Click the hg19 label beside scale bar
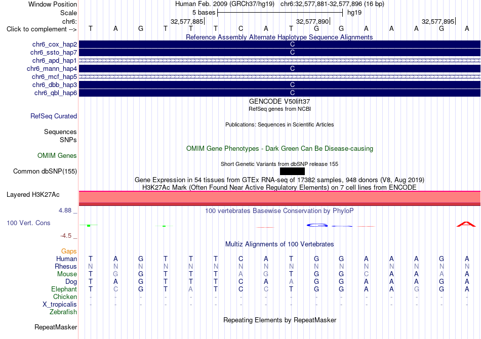Viewport: 481px width, 339px height. pyautogui.click(x=354, y=13)
